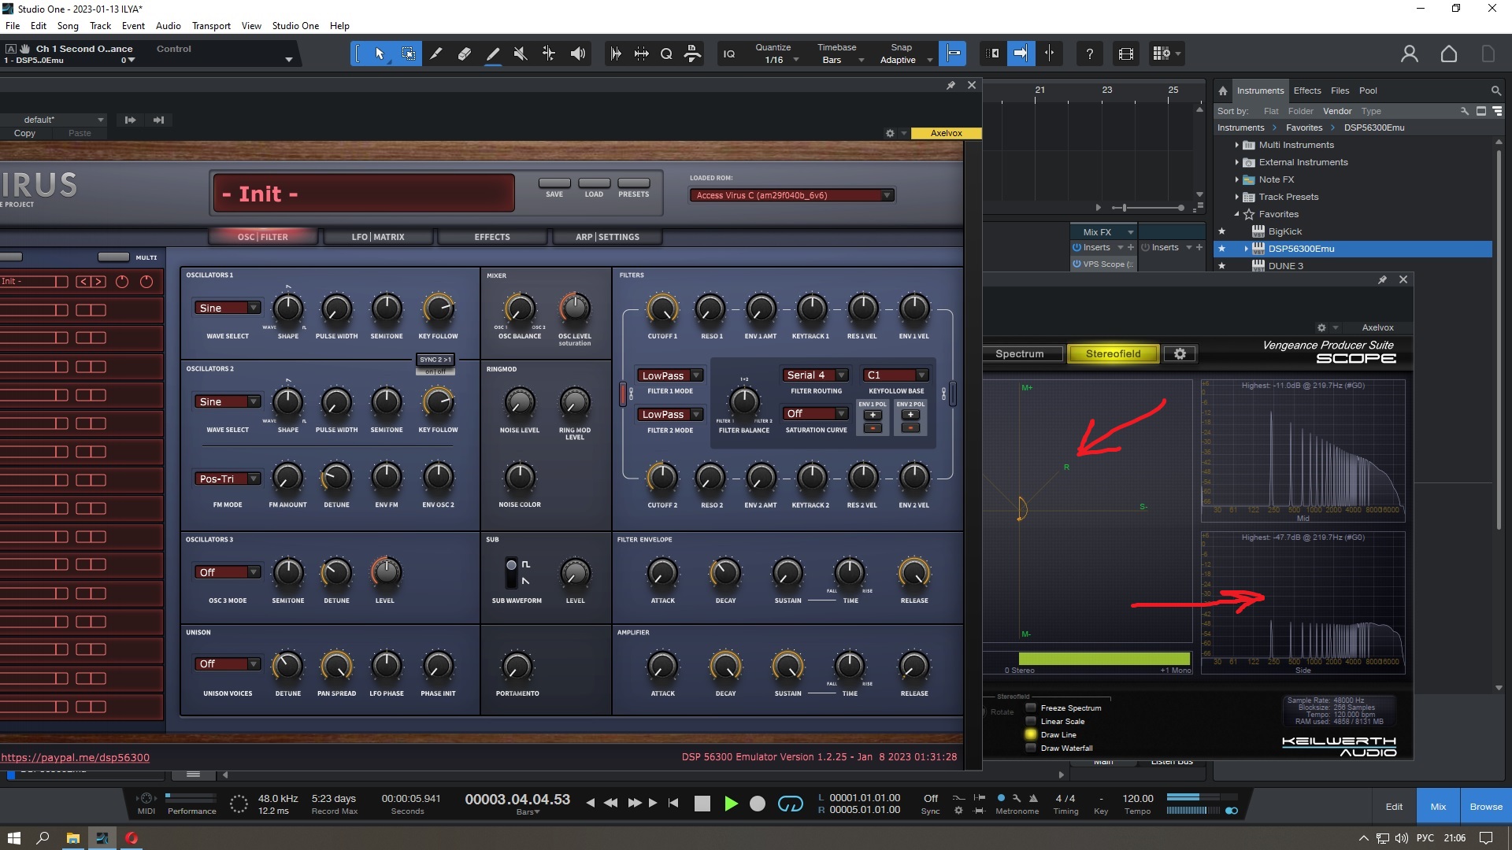Switch to LFO | MATRIX tab
The width and height of the screenshot is (1512, 850).
pos(378,236)
